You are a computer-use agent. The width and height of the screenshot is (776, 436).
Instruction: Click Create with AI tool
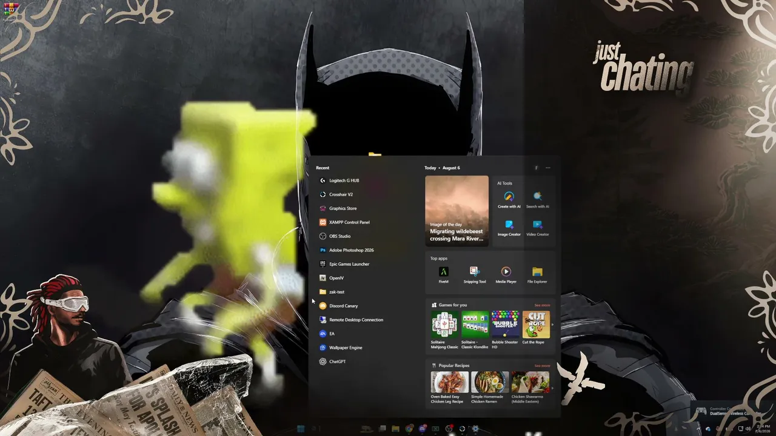coord(509,199)
